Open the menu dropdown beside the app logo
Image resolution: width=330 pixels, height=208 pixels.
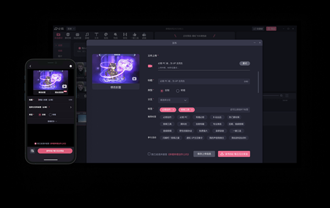[x=71, y=29]
